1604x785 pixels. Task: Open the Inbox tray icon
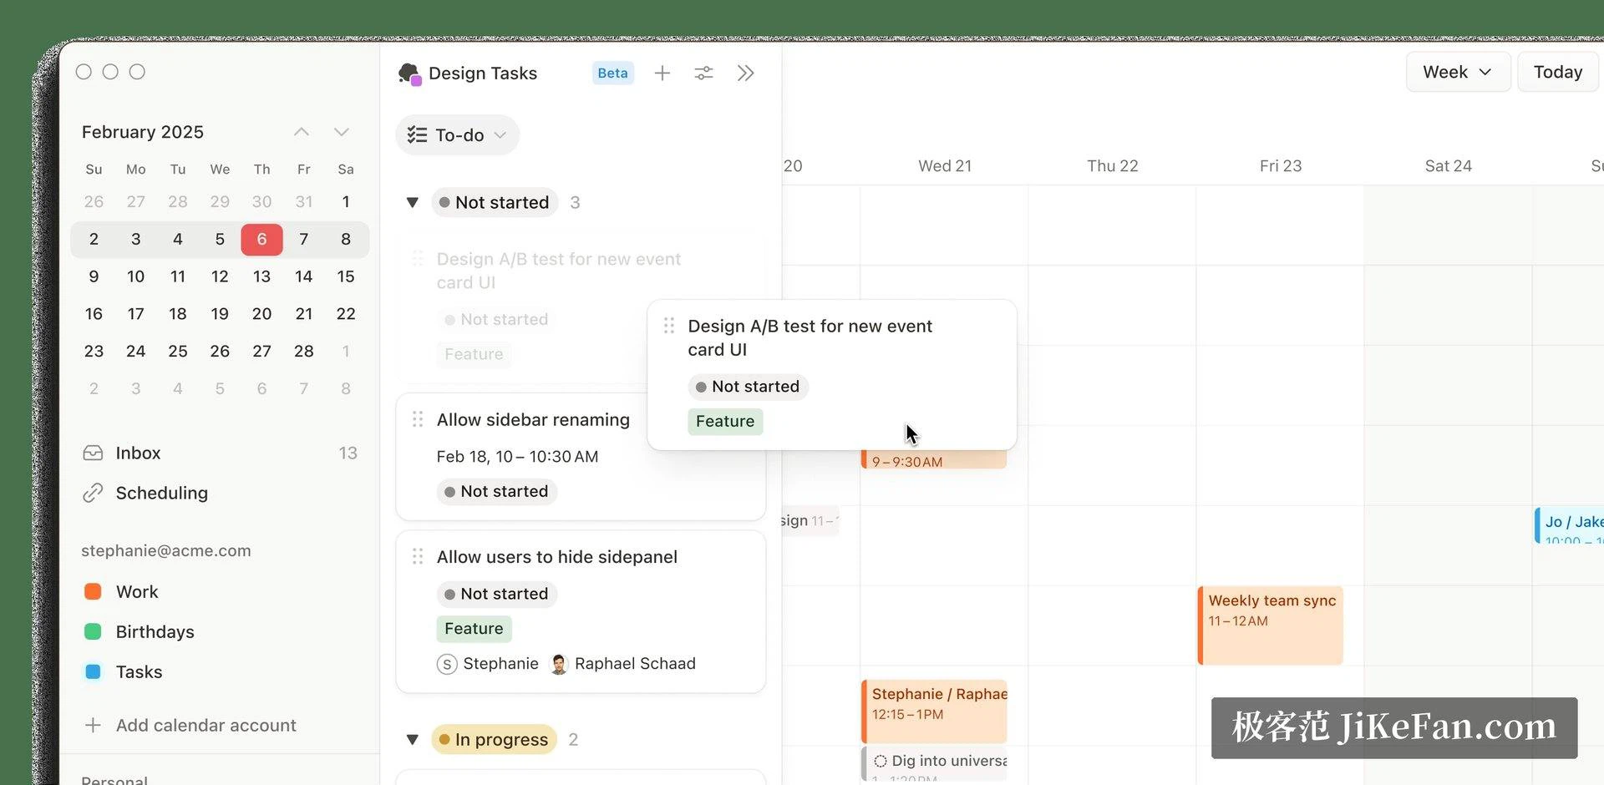tap(93, 453)
